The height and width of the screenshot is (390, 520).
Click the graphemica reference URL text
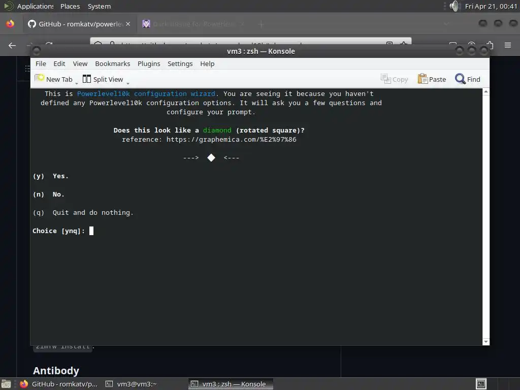[231, 140]
